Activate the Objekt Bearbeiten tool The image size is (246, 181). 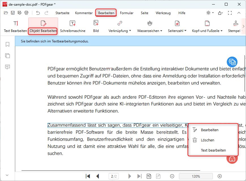43,27
